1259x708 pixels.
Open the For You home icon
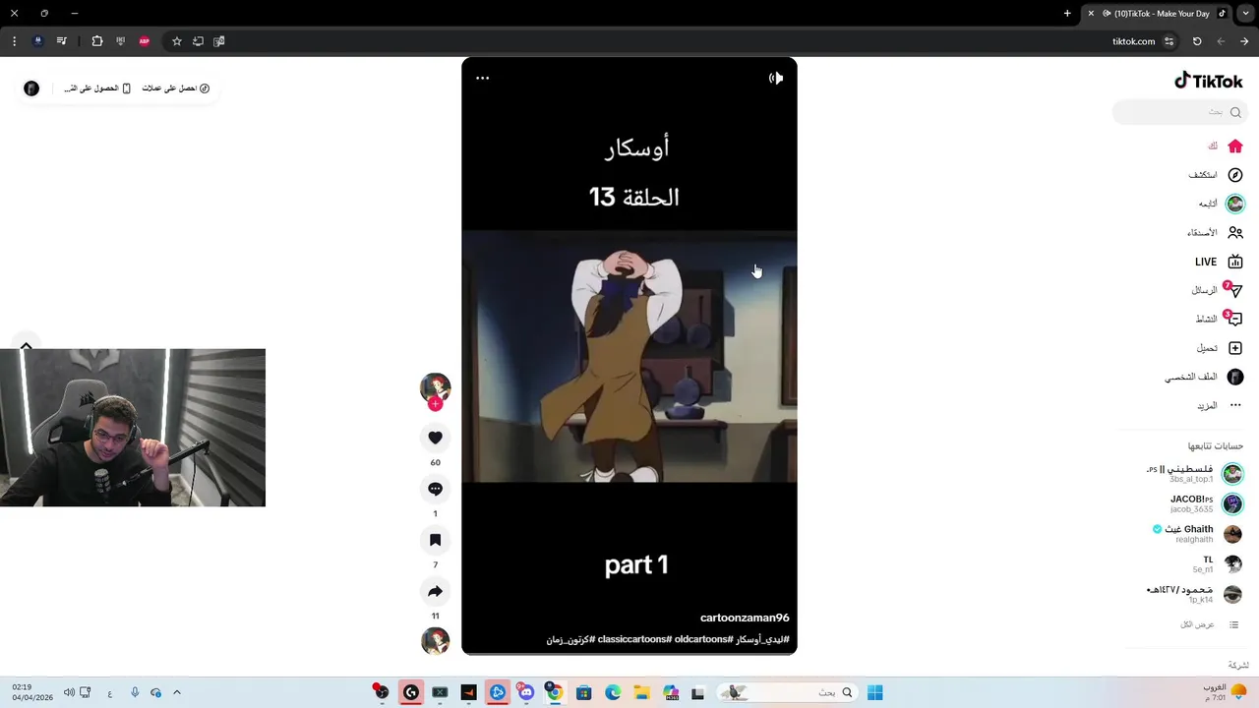click(1235, 146)
